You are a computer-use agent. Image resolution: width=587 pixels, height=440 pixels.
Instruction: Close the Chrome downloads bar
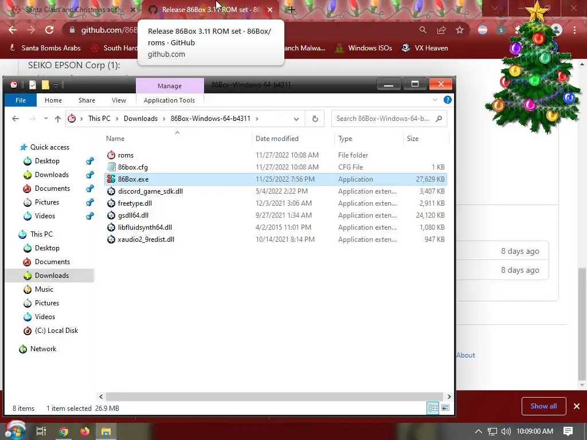[577, 406]
